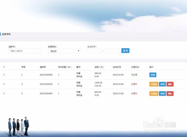Screen dimensions: 187x137
Task: Check the box for list 20151030002
Action: [4, 74]
